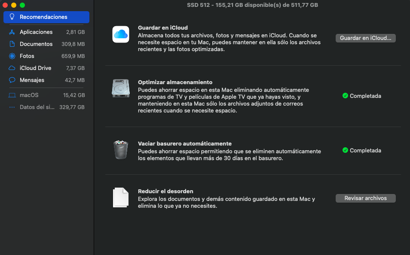Click the document icon beside Documentos
The height and width of the screenshot is (255, 410).
click(x=12, y=44)
